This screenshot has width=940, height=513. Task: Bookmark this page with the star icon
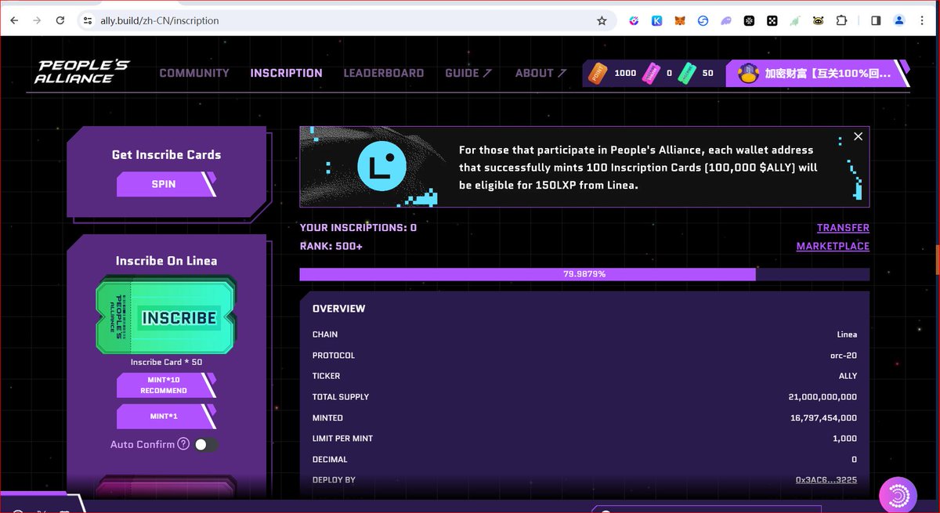(602, 21)
